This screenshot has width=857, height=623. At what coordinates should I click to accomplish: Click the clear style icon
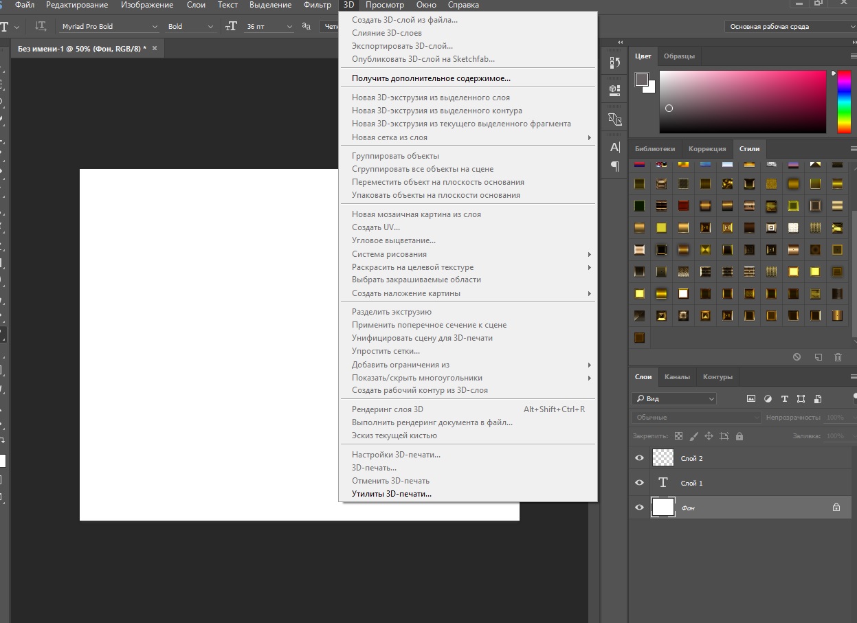[x=797, y=357]
